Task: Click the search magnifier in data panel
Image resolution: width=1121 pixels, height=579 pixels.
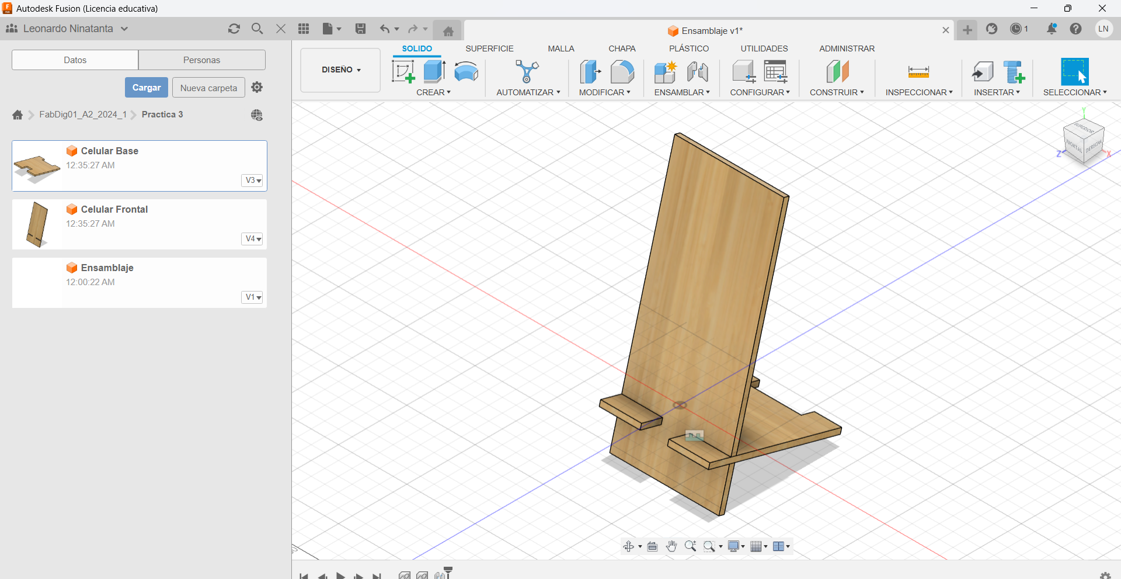Action: click(x=257, y=29)
